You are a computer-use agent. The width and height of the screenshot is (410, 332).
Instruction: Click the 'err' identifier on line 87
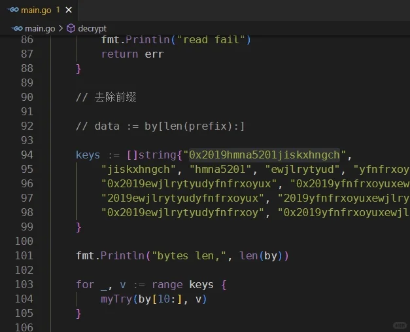tap(154, 54)
